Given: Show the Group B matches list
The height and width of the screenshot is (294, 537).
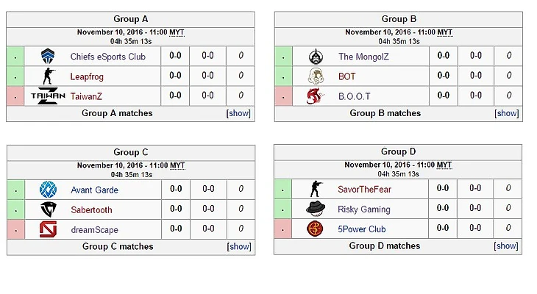Looking at the screenshot, I should click(x=507, y=113).
